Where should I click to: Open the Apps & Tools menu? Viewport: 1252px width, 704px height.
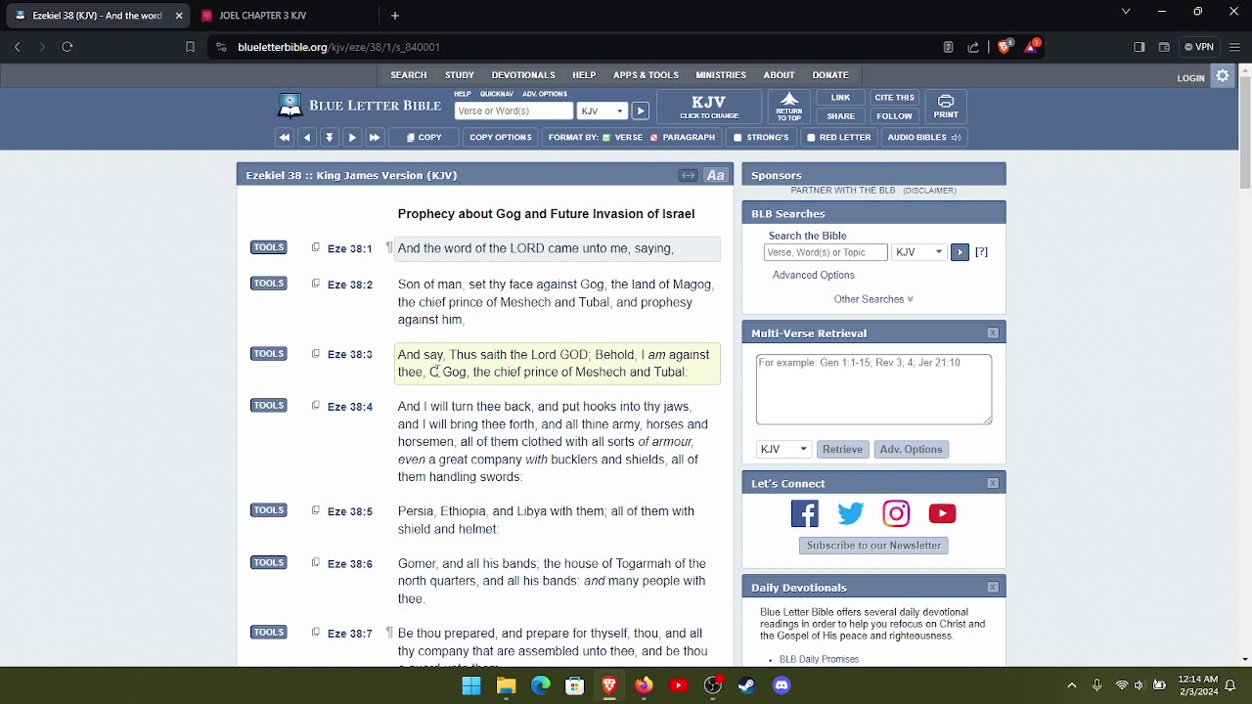[x=646, y=75]
